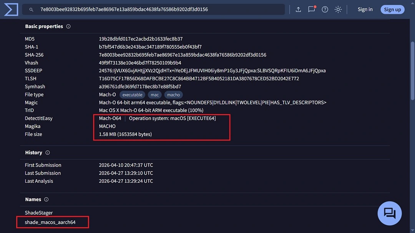The width and height of the screenshot is (415, 233).
Task: Click the search magnifier icon
Action: pos(31,9)
